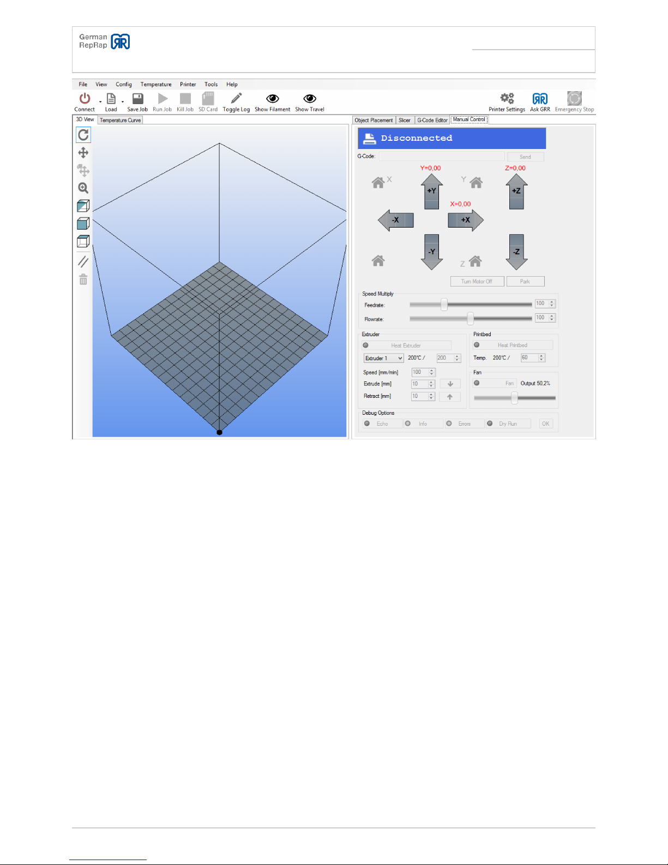
Task: Click the -Y arrow
Action: [x=432, y=252]
